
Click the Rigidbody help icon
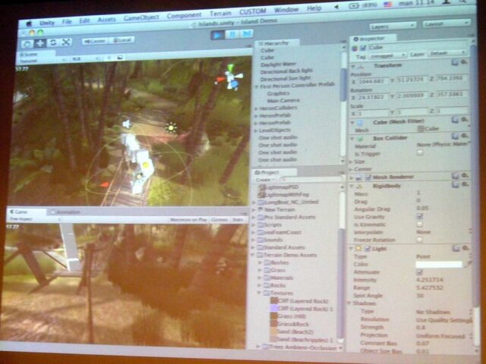(456, 184)
